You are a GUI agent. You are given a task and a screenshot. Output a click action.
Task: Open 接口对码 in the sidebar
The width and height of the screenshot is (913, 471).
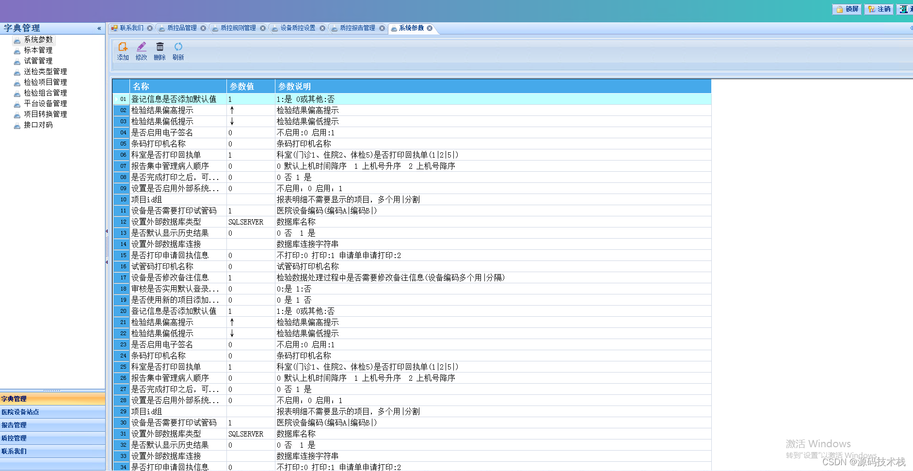pos(38,125)
